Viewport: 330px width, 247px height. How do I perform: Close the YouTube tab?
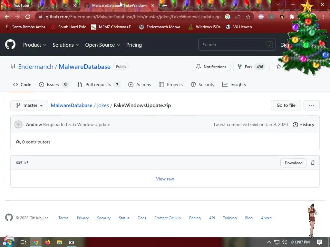(75, 5)
